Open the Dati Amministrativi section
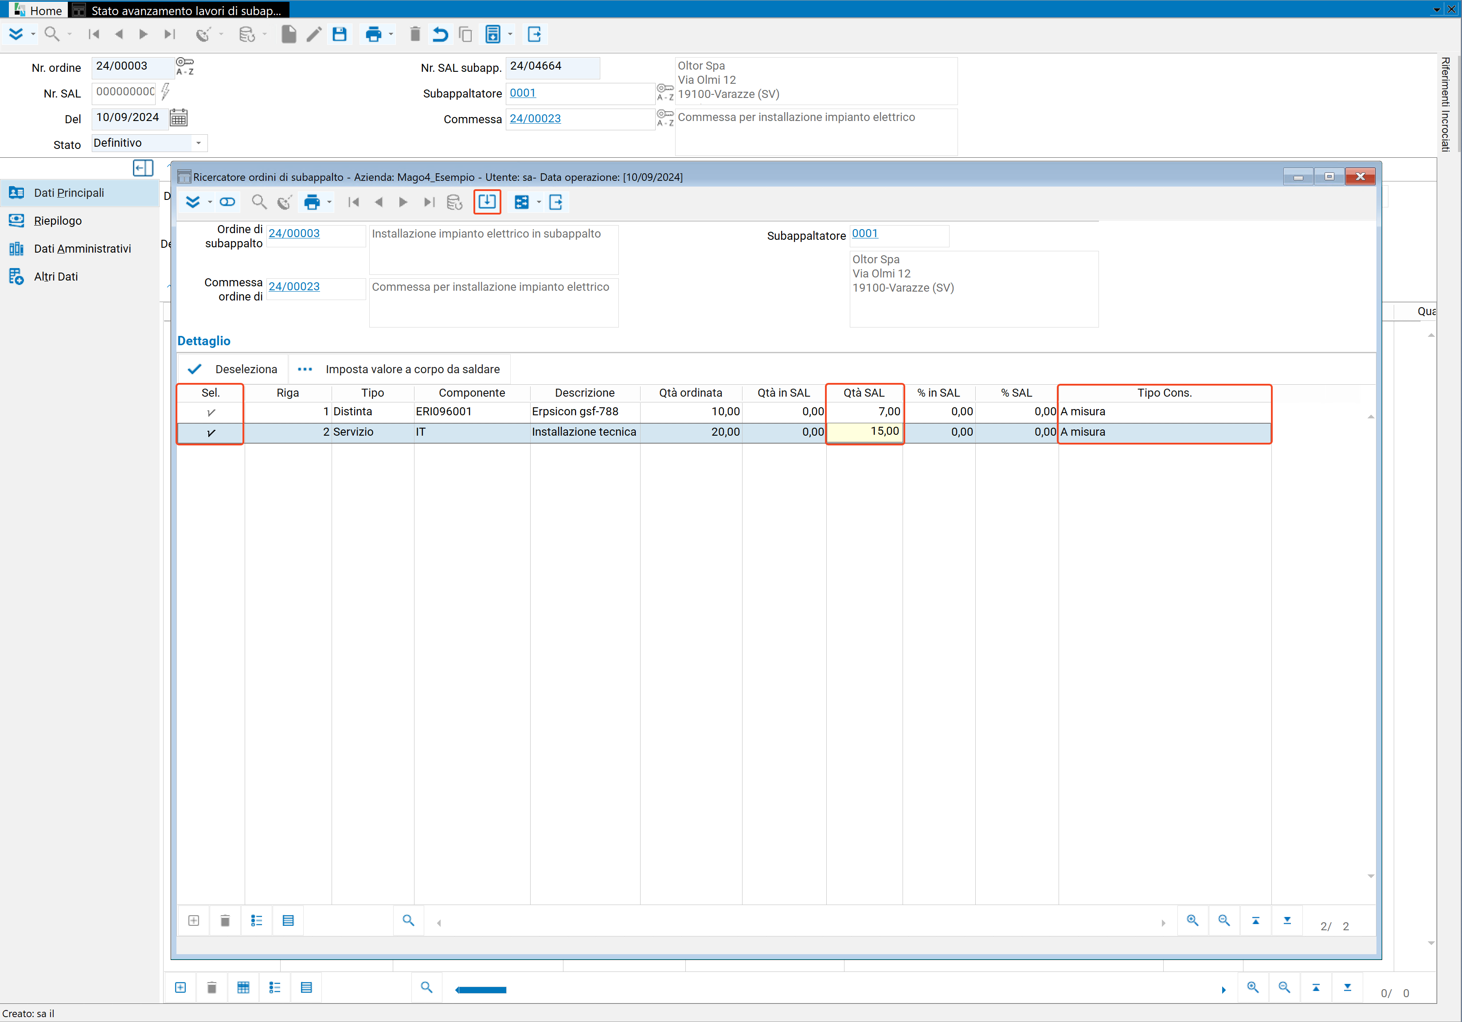 point(80,248)
